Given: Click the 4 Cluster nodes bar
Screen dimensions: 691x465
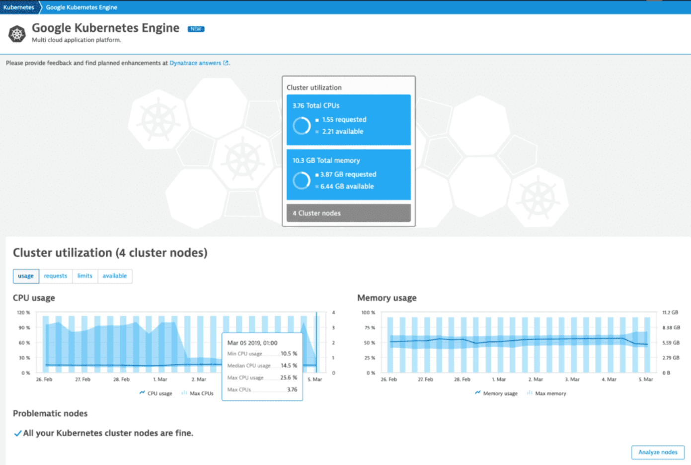Looking at the screenshot, I should click(349, 213).
